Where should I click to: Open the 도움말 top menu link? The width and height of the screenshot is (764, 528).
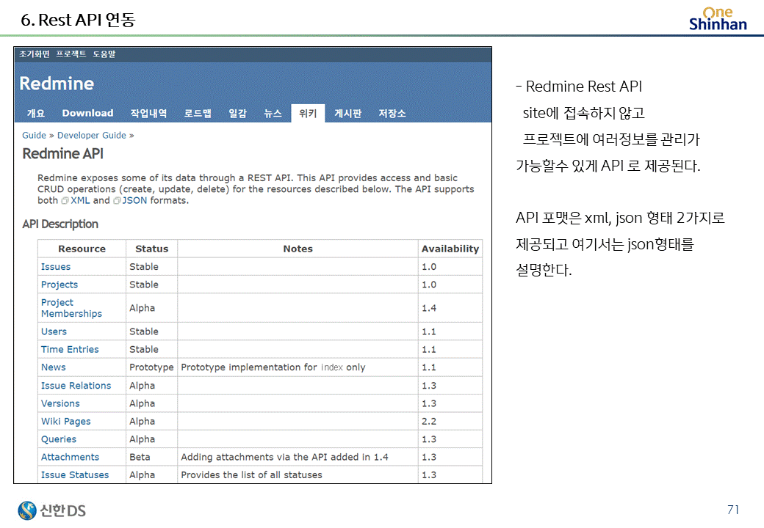[104, 54]
